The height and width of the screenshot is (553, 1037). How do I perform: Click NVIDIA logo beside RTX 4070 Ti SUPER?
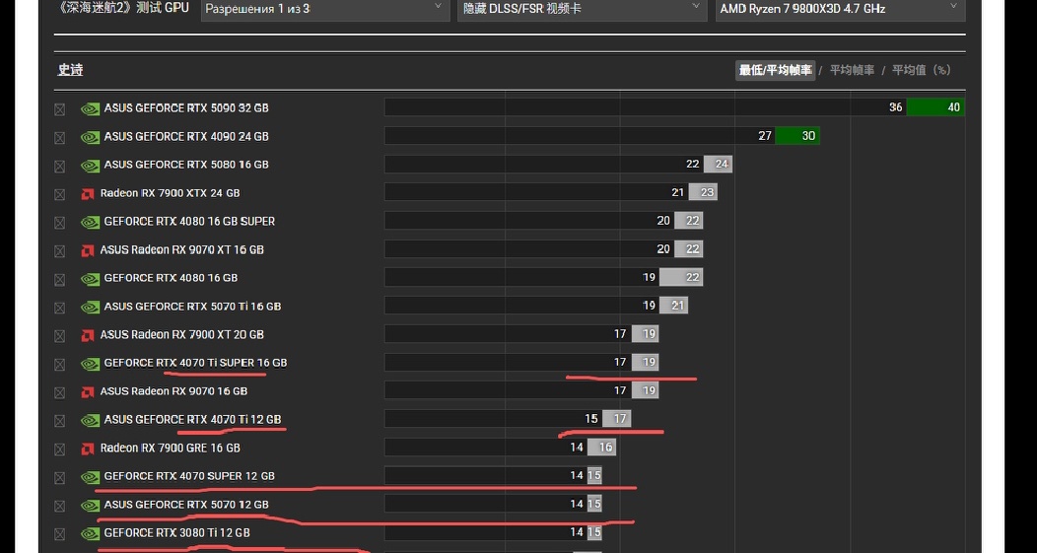coord(90,364)
